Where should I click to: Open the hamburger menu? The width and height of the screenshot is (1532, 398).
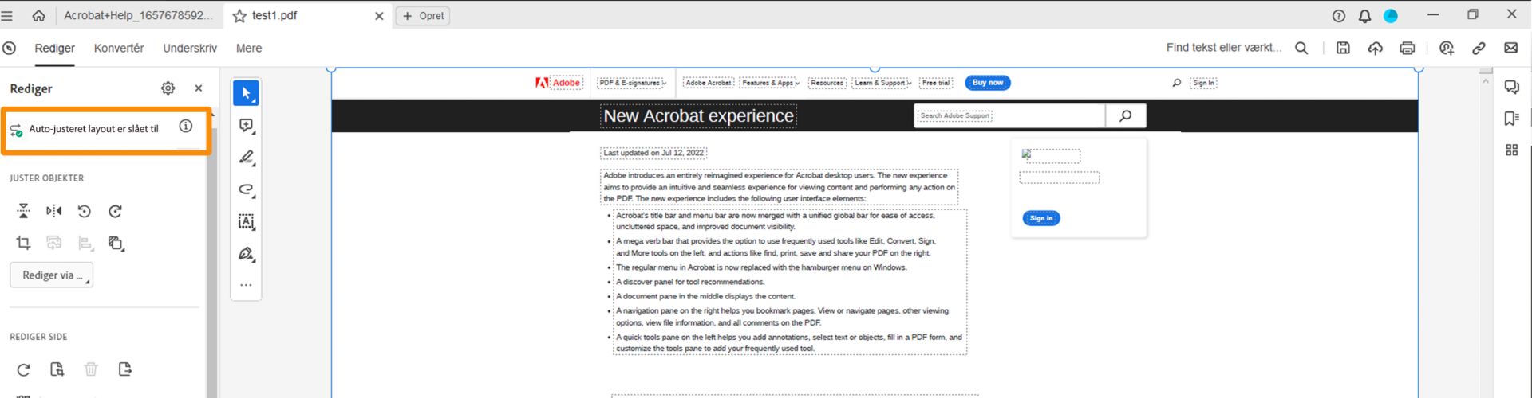pyautogui.click(x=7, y=16)
